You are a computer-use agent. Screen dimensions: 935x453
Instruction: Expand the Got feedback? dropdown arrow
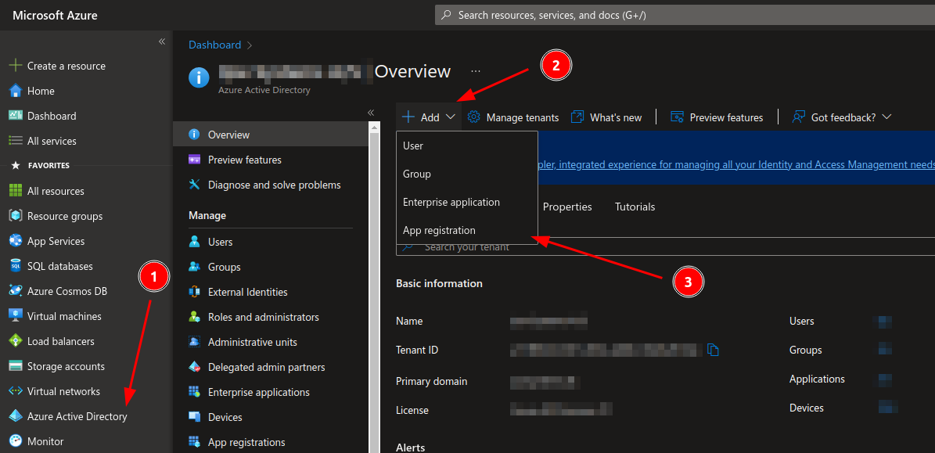886,117
